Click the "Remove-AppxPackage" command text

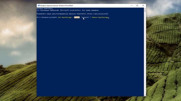click(x=100, y=17)
